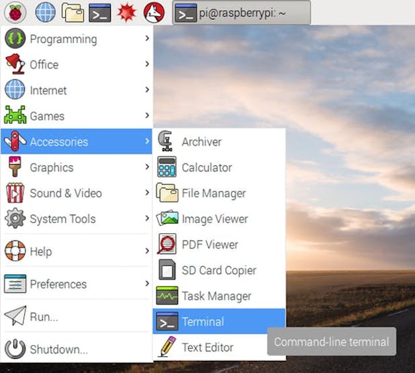415x373 pixels.
Task: Open the Preferences menu category
Action: click(77, 284)
